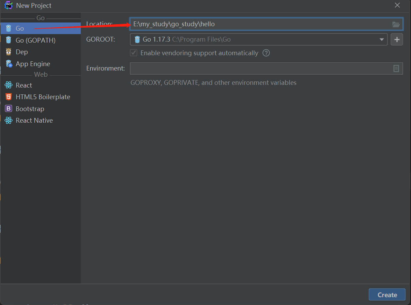
Task: Click the Create button
Action: pyautogui.click(x=387, y=295)
